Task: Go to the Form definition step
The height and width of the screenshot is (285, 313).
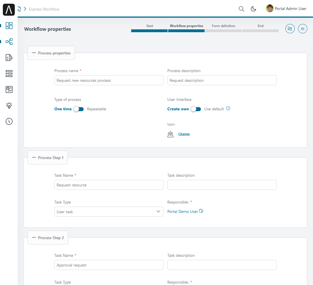Action: [223, 28]
